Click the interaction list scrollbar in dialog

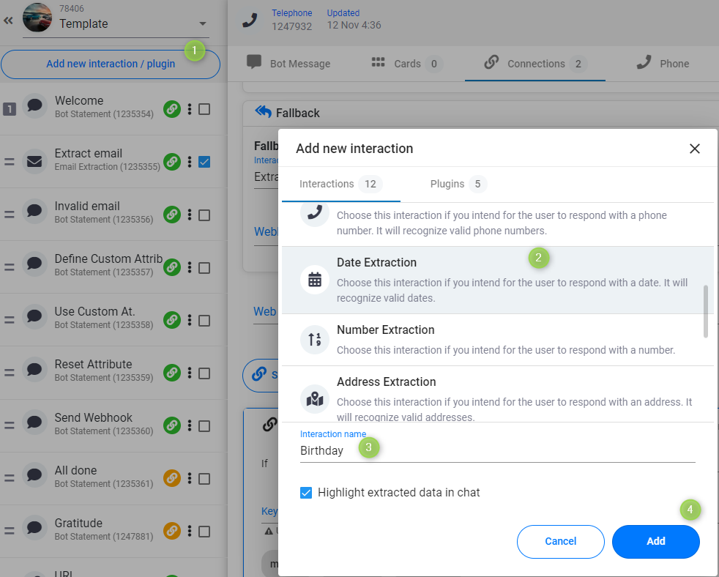pyautogui.click(x=705, y=311)
